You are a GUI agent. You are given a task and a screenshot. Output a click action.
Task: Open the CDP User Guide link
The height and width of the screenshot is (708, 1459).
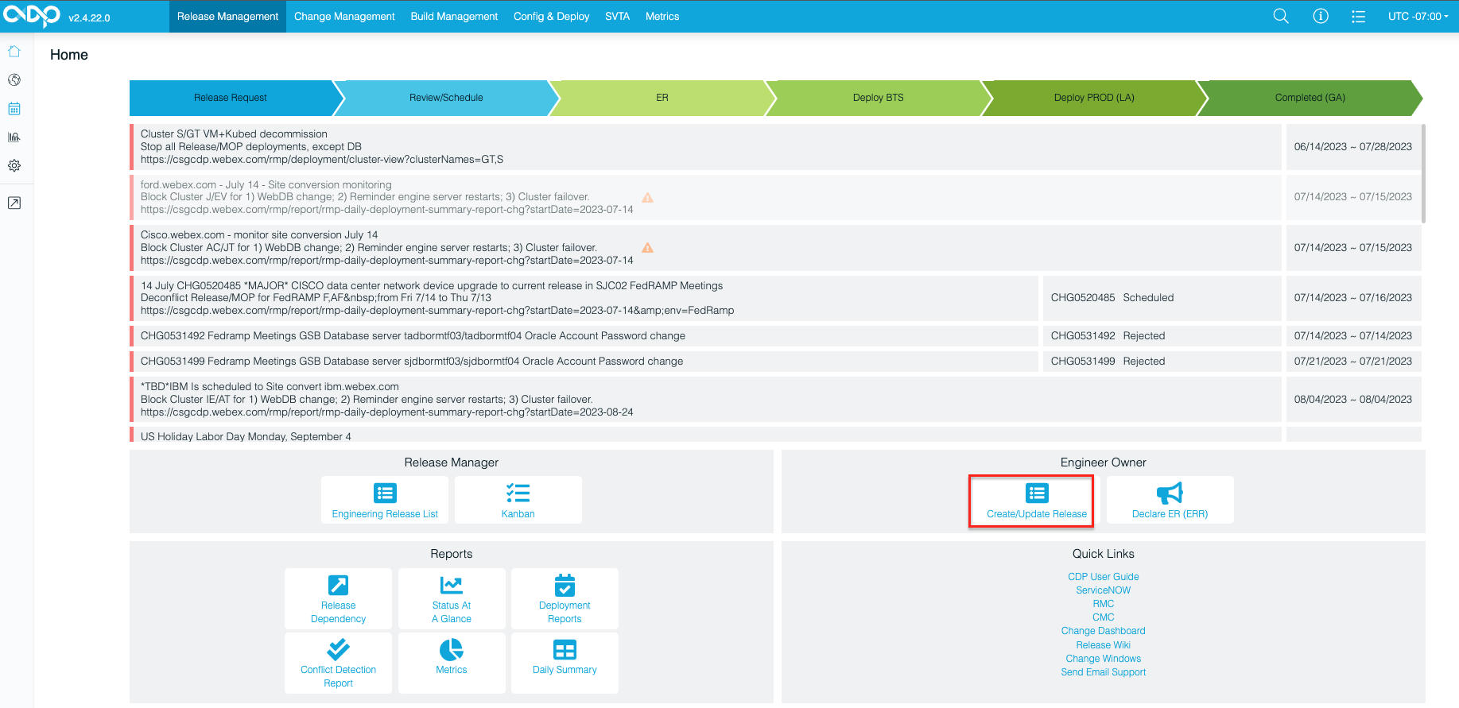tap(1103, 577)
